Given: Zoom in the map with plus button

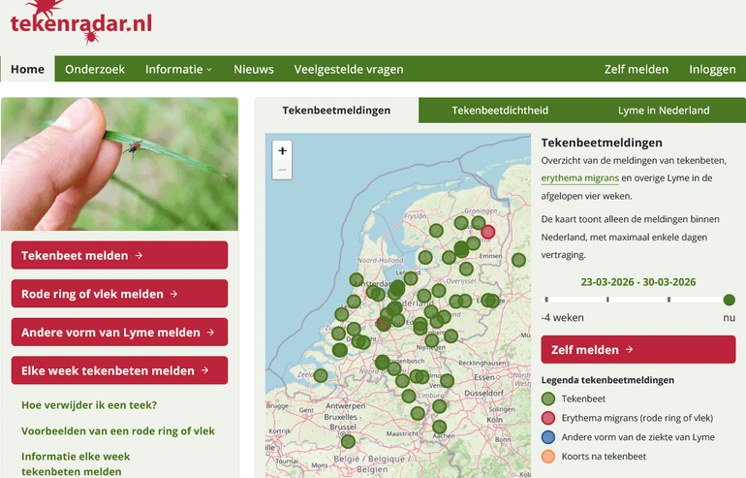Looking at the screenshot, I should coord(282,151).
